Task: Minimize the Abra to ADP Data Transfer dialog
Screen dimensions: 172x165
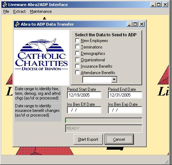Action: point(129,24)
